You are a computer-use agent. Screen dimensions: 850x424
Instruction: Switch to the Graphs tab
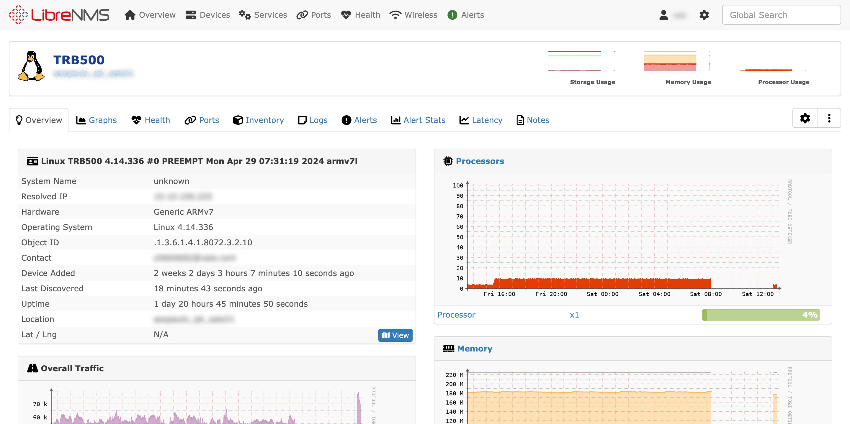coord(96,120)
